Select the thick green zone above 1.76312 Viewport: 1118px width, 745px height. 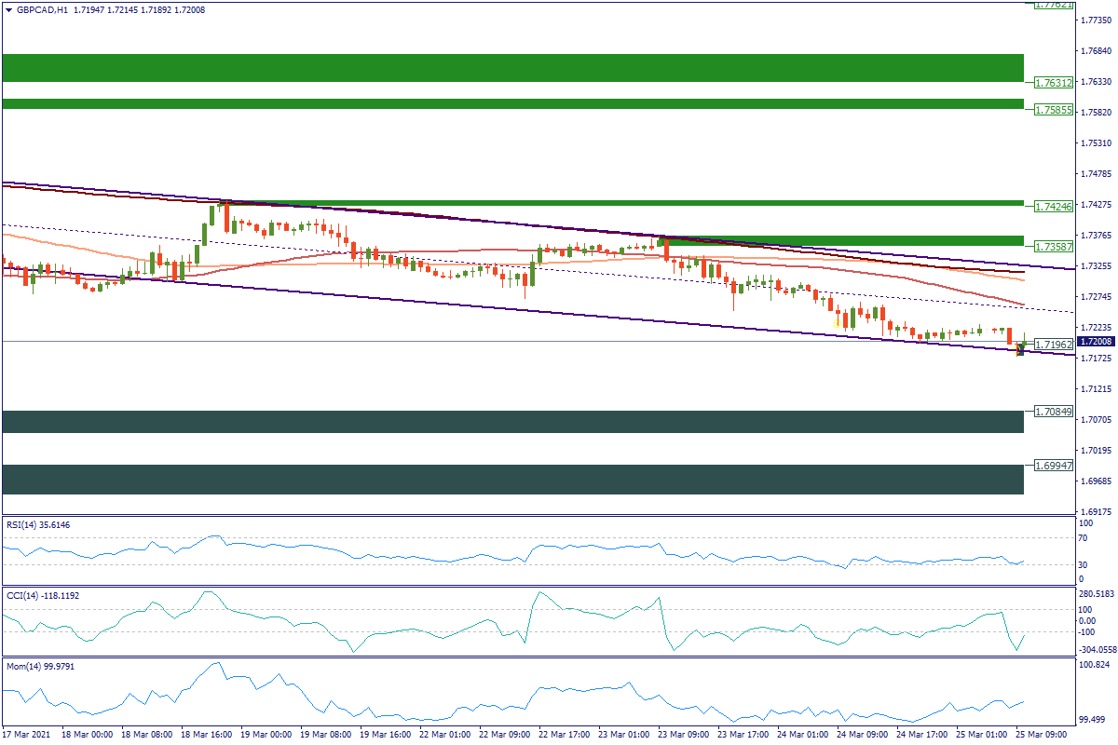(x=512, y=67)
